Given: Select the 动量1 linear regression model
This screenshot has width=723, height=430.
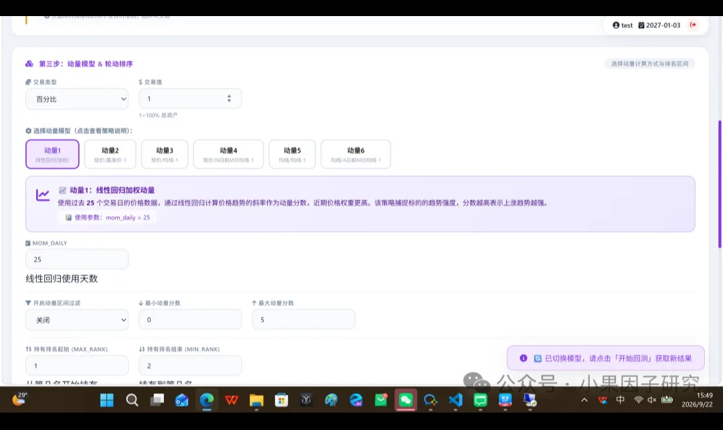Looking at the screenshot, I should (x=52, y=154).
